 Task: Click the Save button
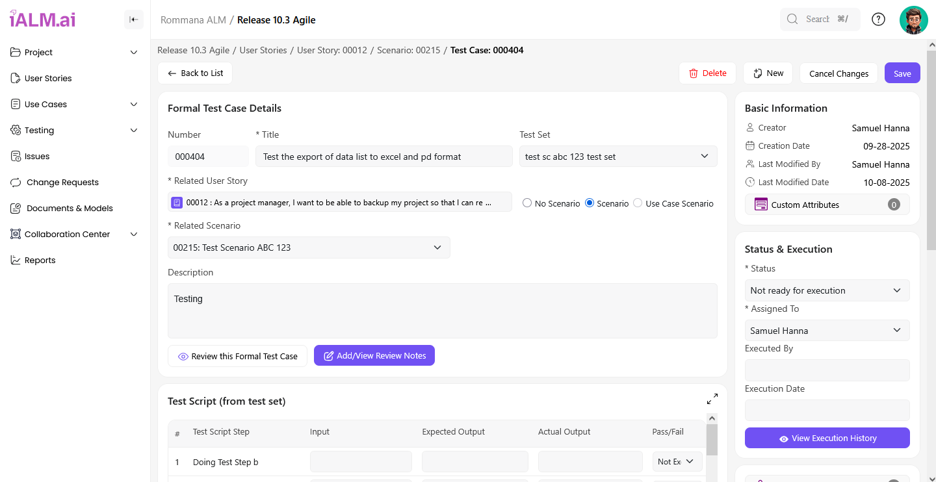tap(902, 73)
